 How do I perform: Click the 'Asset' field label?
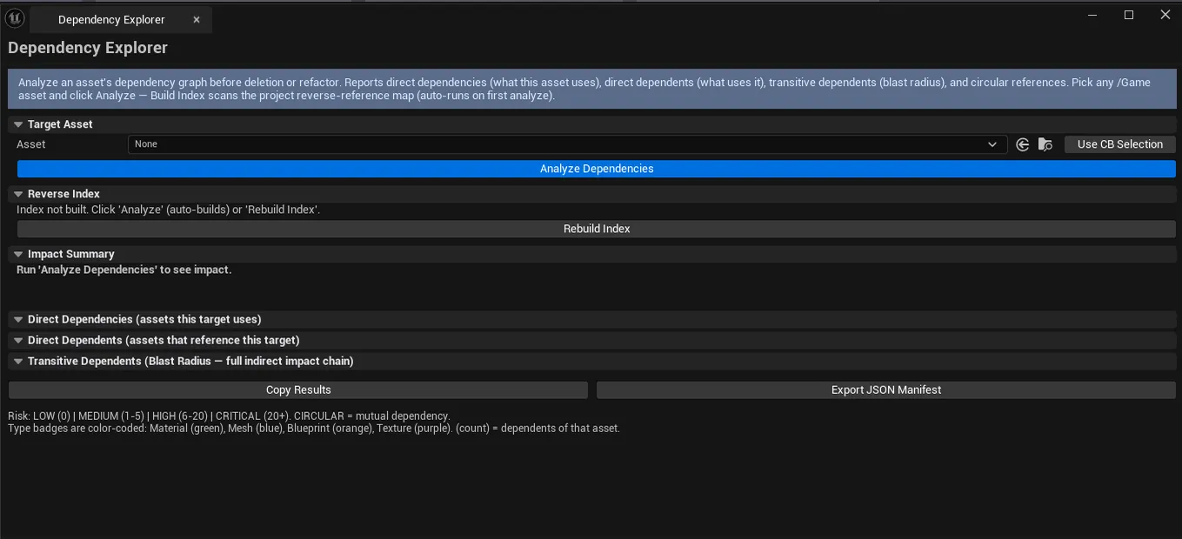(x=31, y=144)
